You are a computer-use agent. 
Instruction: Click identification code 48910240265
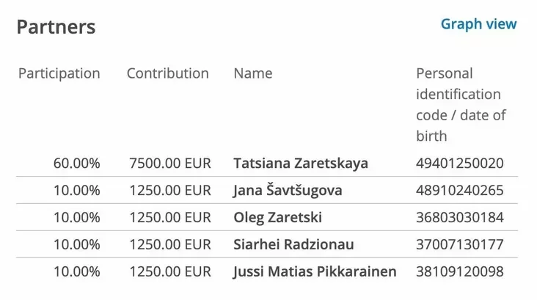click(x=459, y=191)
